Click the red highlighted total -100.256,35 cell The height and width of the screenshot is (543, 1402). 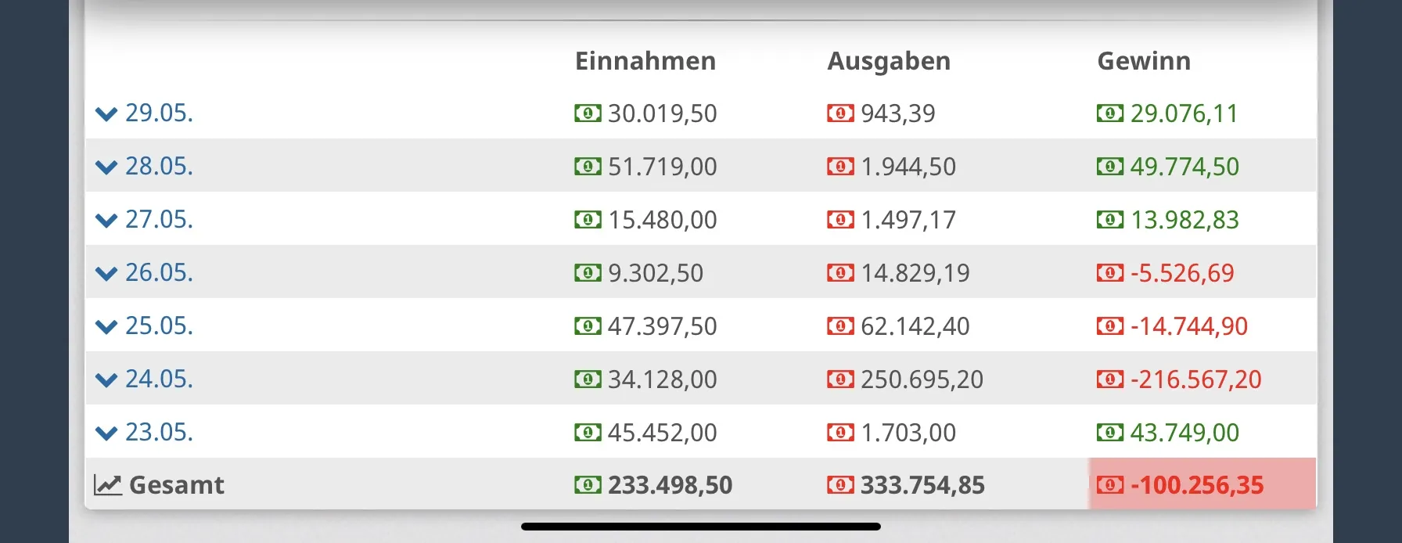[x=1202, y=485]
